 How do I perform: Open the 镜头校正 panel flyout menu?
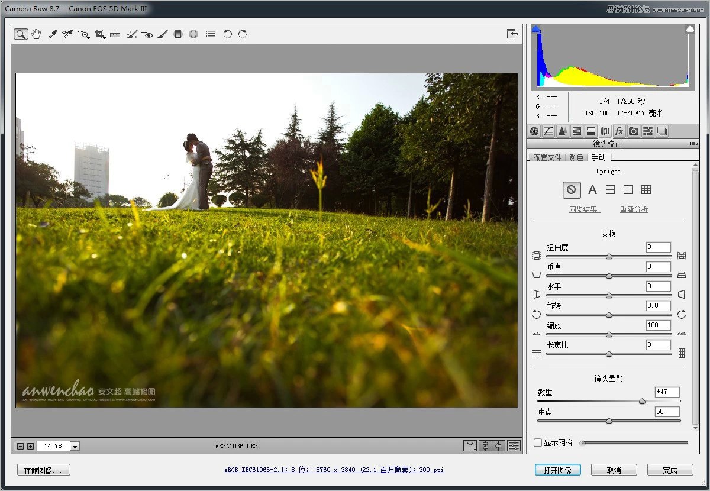693,144
